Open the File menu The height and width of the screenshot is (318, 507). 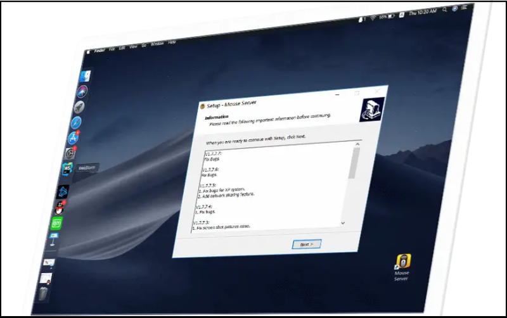(112, 49)
